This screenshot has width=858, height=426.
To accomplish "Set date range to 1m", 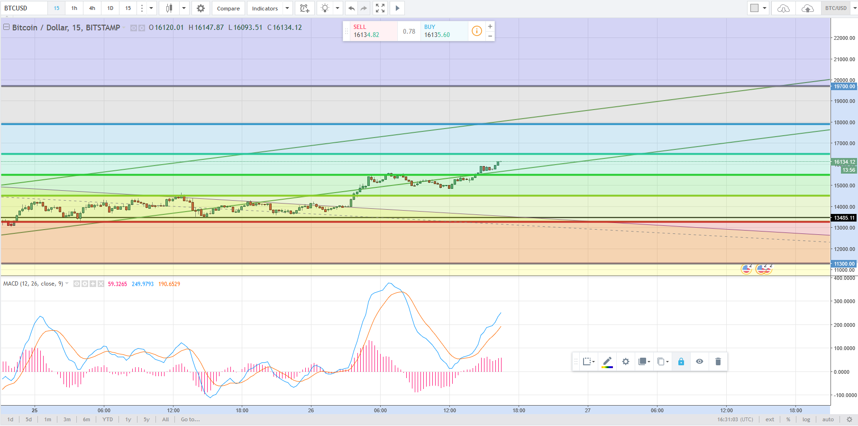I will click(48, 419).
